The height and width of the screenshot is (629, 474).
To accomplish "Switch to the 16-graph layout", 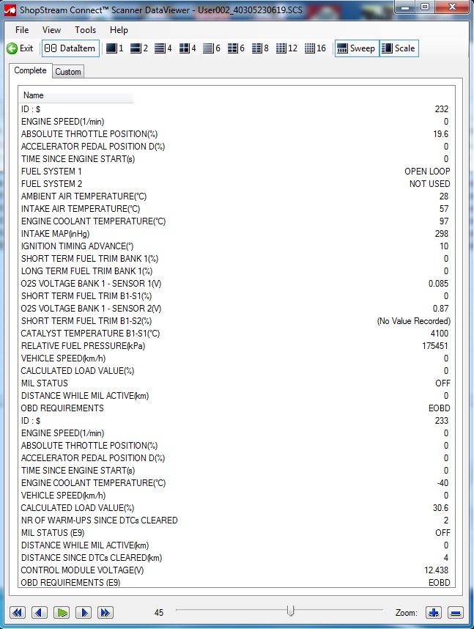I will pos(315,48).
